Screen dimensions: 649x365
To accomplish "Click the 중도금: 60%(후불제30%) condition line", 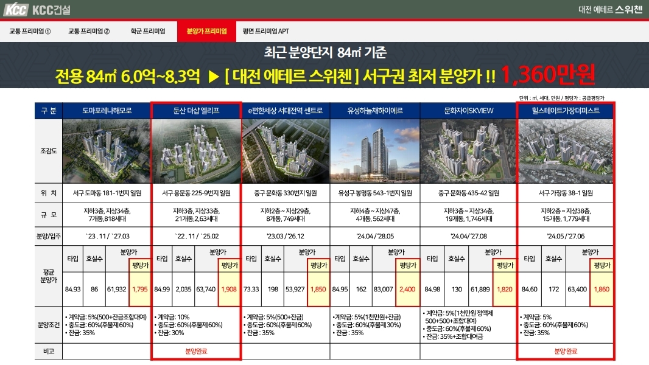I will click(x=367, y=325).
